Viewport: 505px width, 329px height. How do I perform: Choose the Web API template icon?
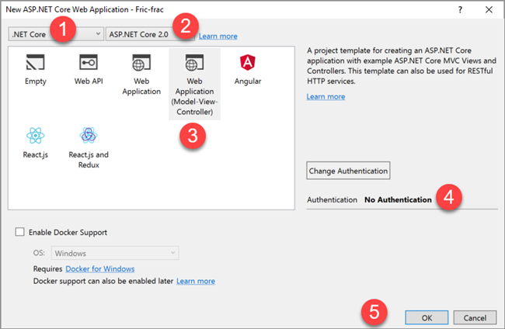(x=89, y=62)
